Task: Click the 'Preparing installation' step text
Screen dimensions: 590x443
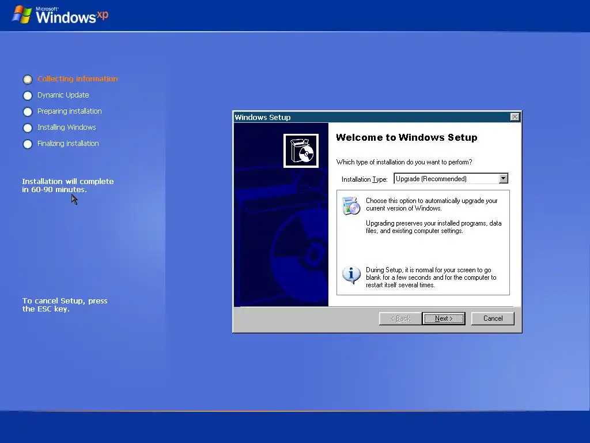Action: [70, 111]
